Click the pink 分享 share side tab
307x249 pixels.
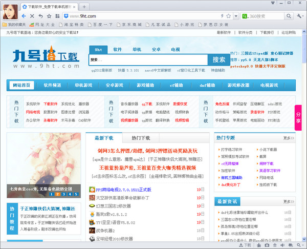[x=298, y=118]
